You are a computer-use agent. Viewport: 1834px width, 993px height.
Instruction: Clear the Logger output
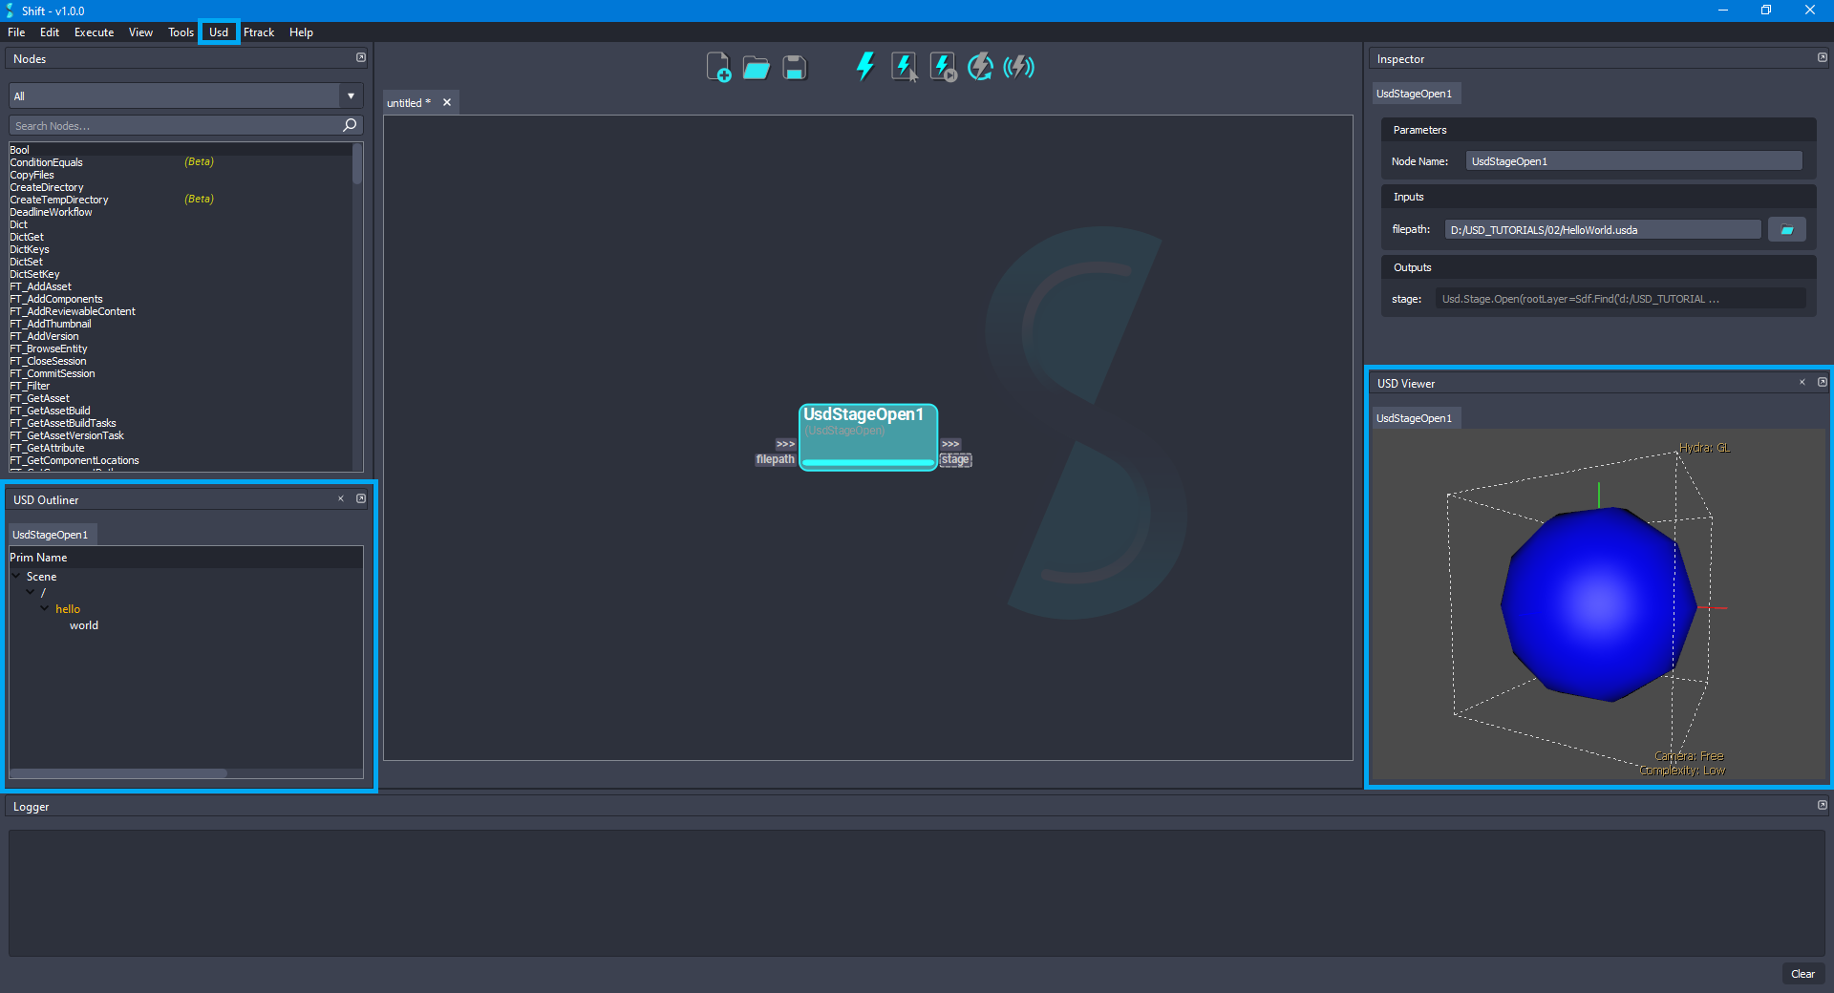click(x=1802, y=974)
